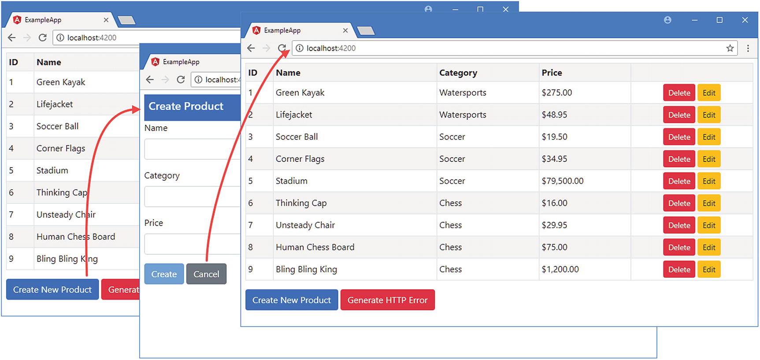This screenshot has width=760, height=360.
Task: Refresh the middle Create Product window
Action: [181, 80]
